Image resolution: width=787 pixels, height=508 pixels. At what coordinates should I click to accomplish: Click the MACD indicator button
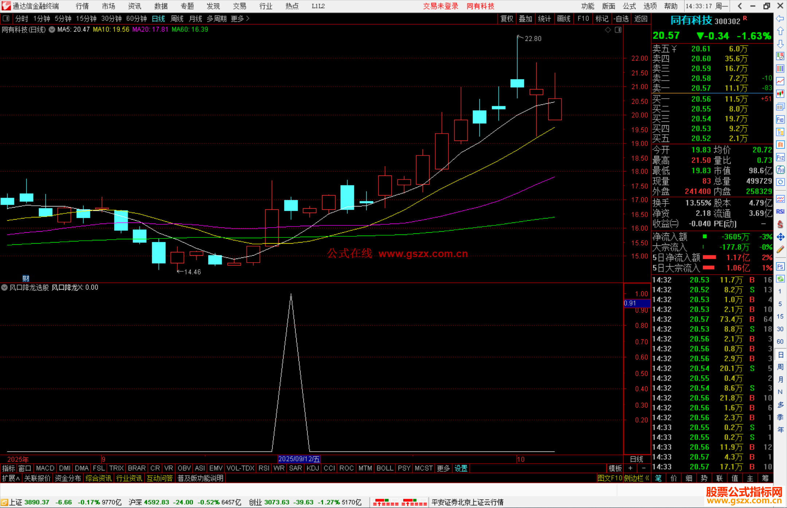point(45,468)
